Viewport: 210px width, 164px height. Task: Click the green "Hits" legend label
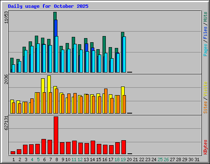coord(205,17)
